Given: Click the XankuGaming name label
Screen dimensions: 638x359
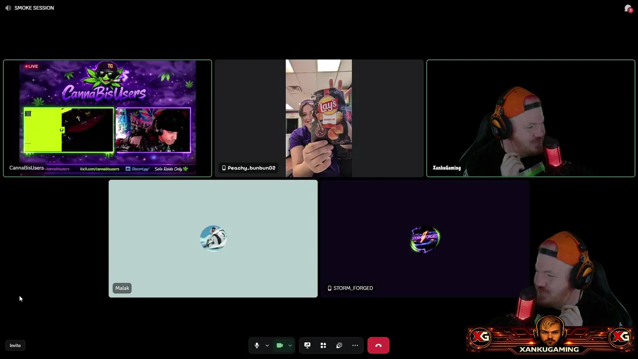Looking at the screenshot, I should tap(447, 168).
